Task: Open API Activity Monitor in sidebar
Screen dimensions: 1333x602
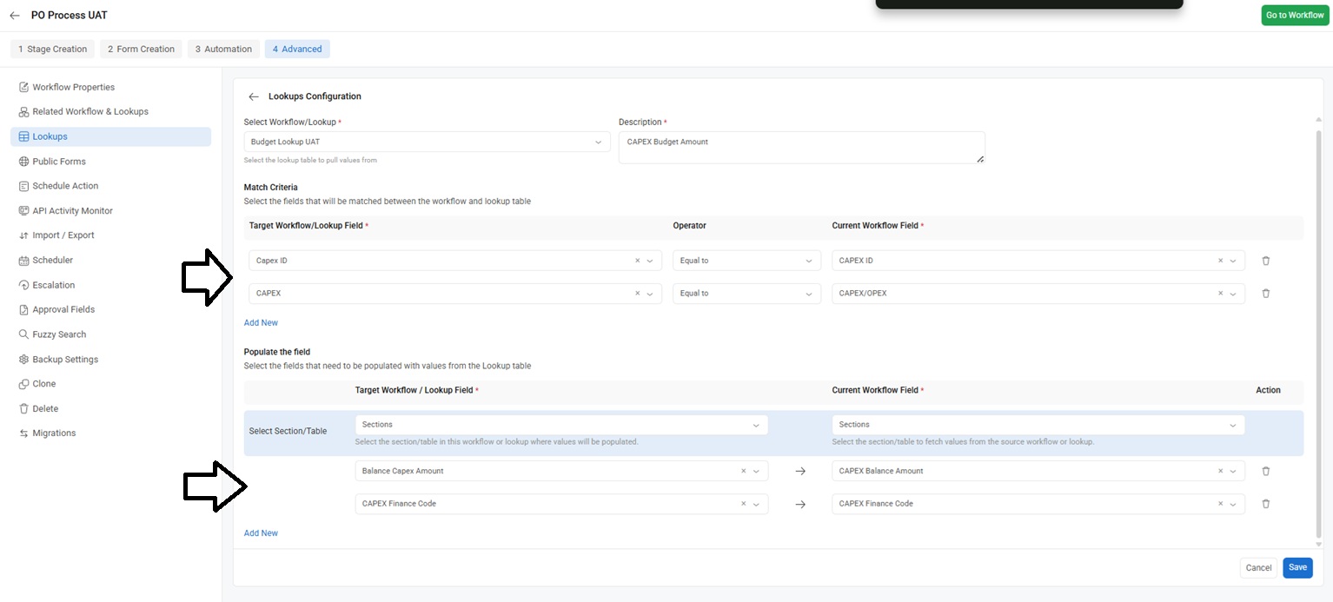Action: (72, 211)
